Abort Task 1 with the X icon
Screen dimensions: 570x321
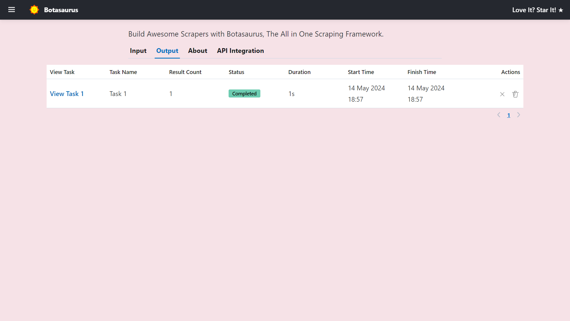(502, 94)
